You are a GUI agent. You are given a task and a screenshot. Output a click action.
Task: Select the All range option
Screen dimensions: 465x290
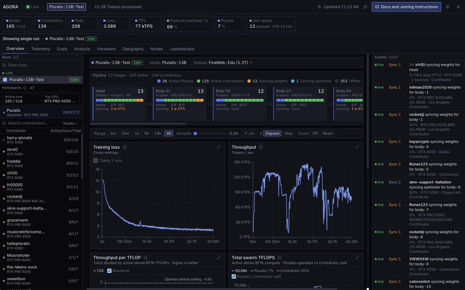pyautogui.click(x=169, y=133)
